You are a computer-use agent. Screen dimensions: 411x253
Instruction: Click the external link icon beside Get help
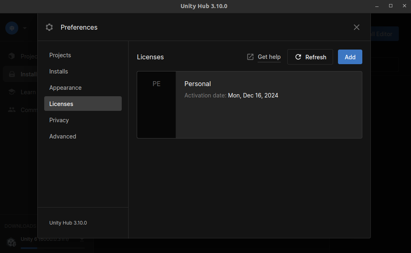(x=250, y=57)
